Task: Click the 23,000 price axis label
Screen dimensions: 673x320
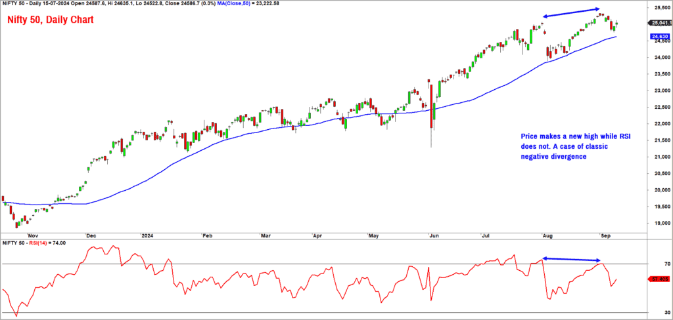Action: (662, 90)
